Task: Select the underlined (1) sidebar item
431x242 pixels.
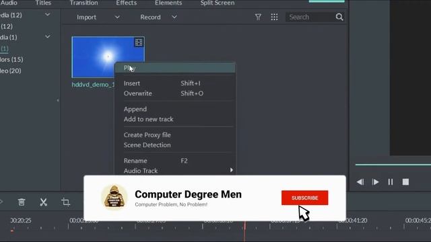Action: click(x=5, y=49)
